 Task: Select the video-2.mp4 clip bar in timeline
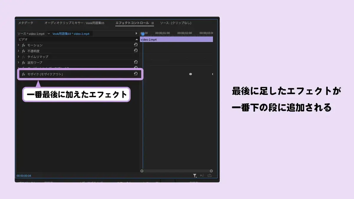(176, 39)
